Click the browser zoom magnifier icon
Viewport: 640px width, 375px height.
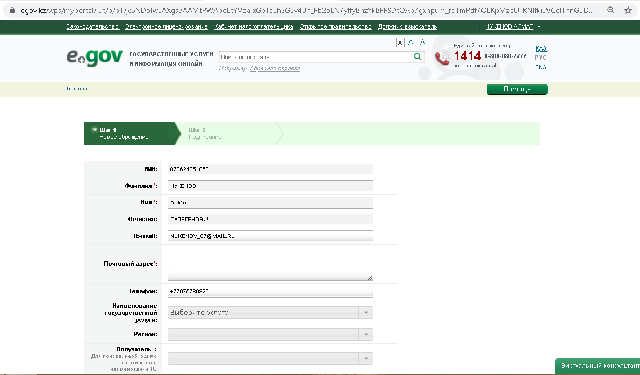point(611,10)
